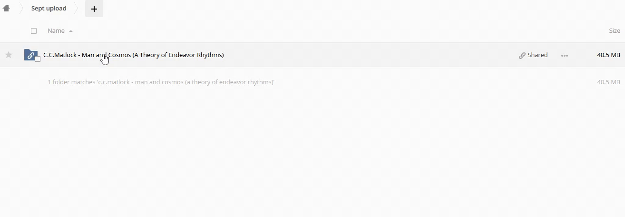Click the summary total 40.5 MB
Viewport: 625px width, 217px height.
(608, 82)
